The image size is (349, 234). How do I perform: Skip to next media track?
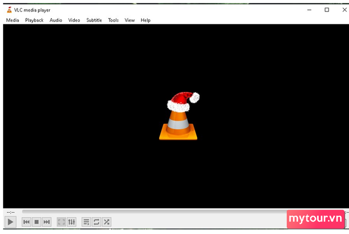click(x=46, y=222)
